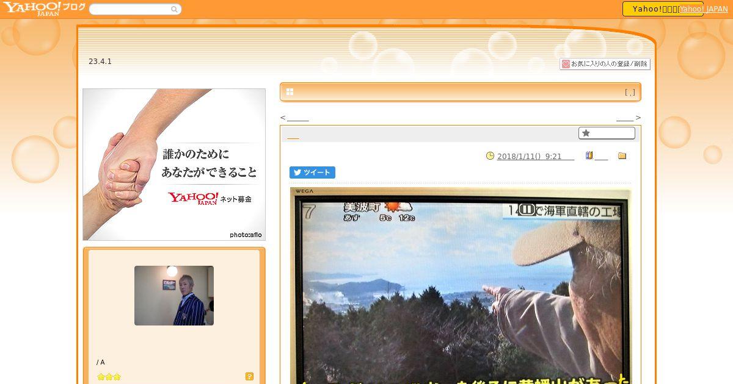Focus the blog search input field
This screenshot has width=733, height=384.
click(x=130, y=9)
